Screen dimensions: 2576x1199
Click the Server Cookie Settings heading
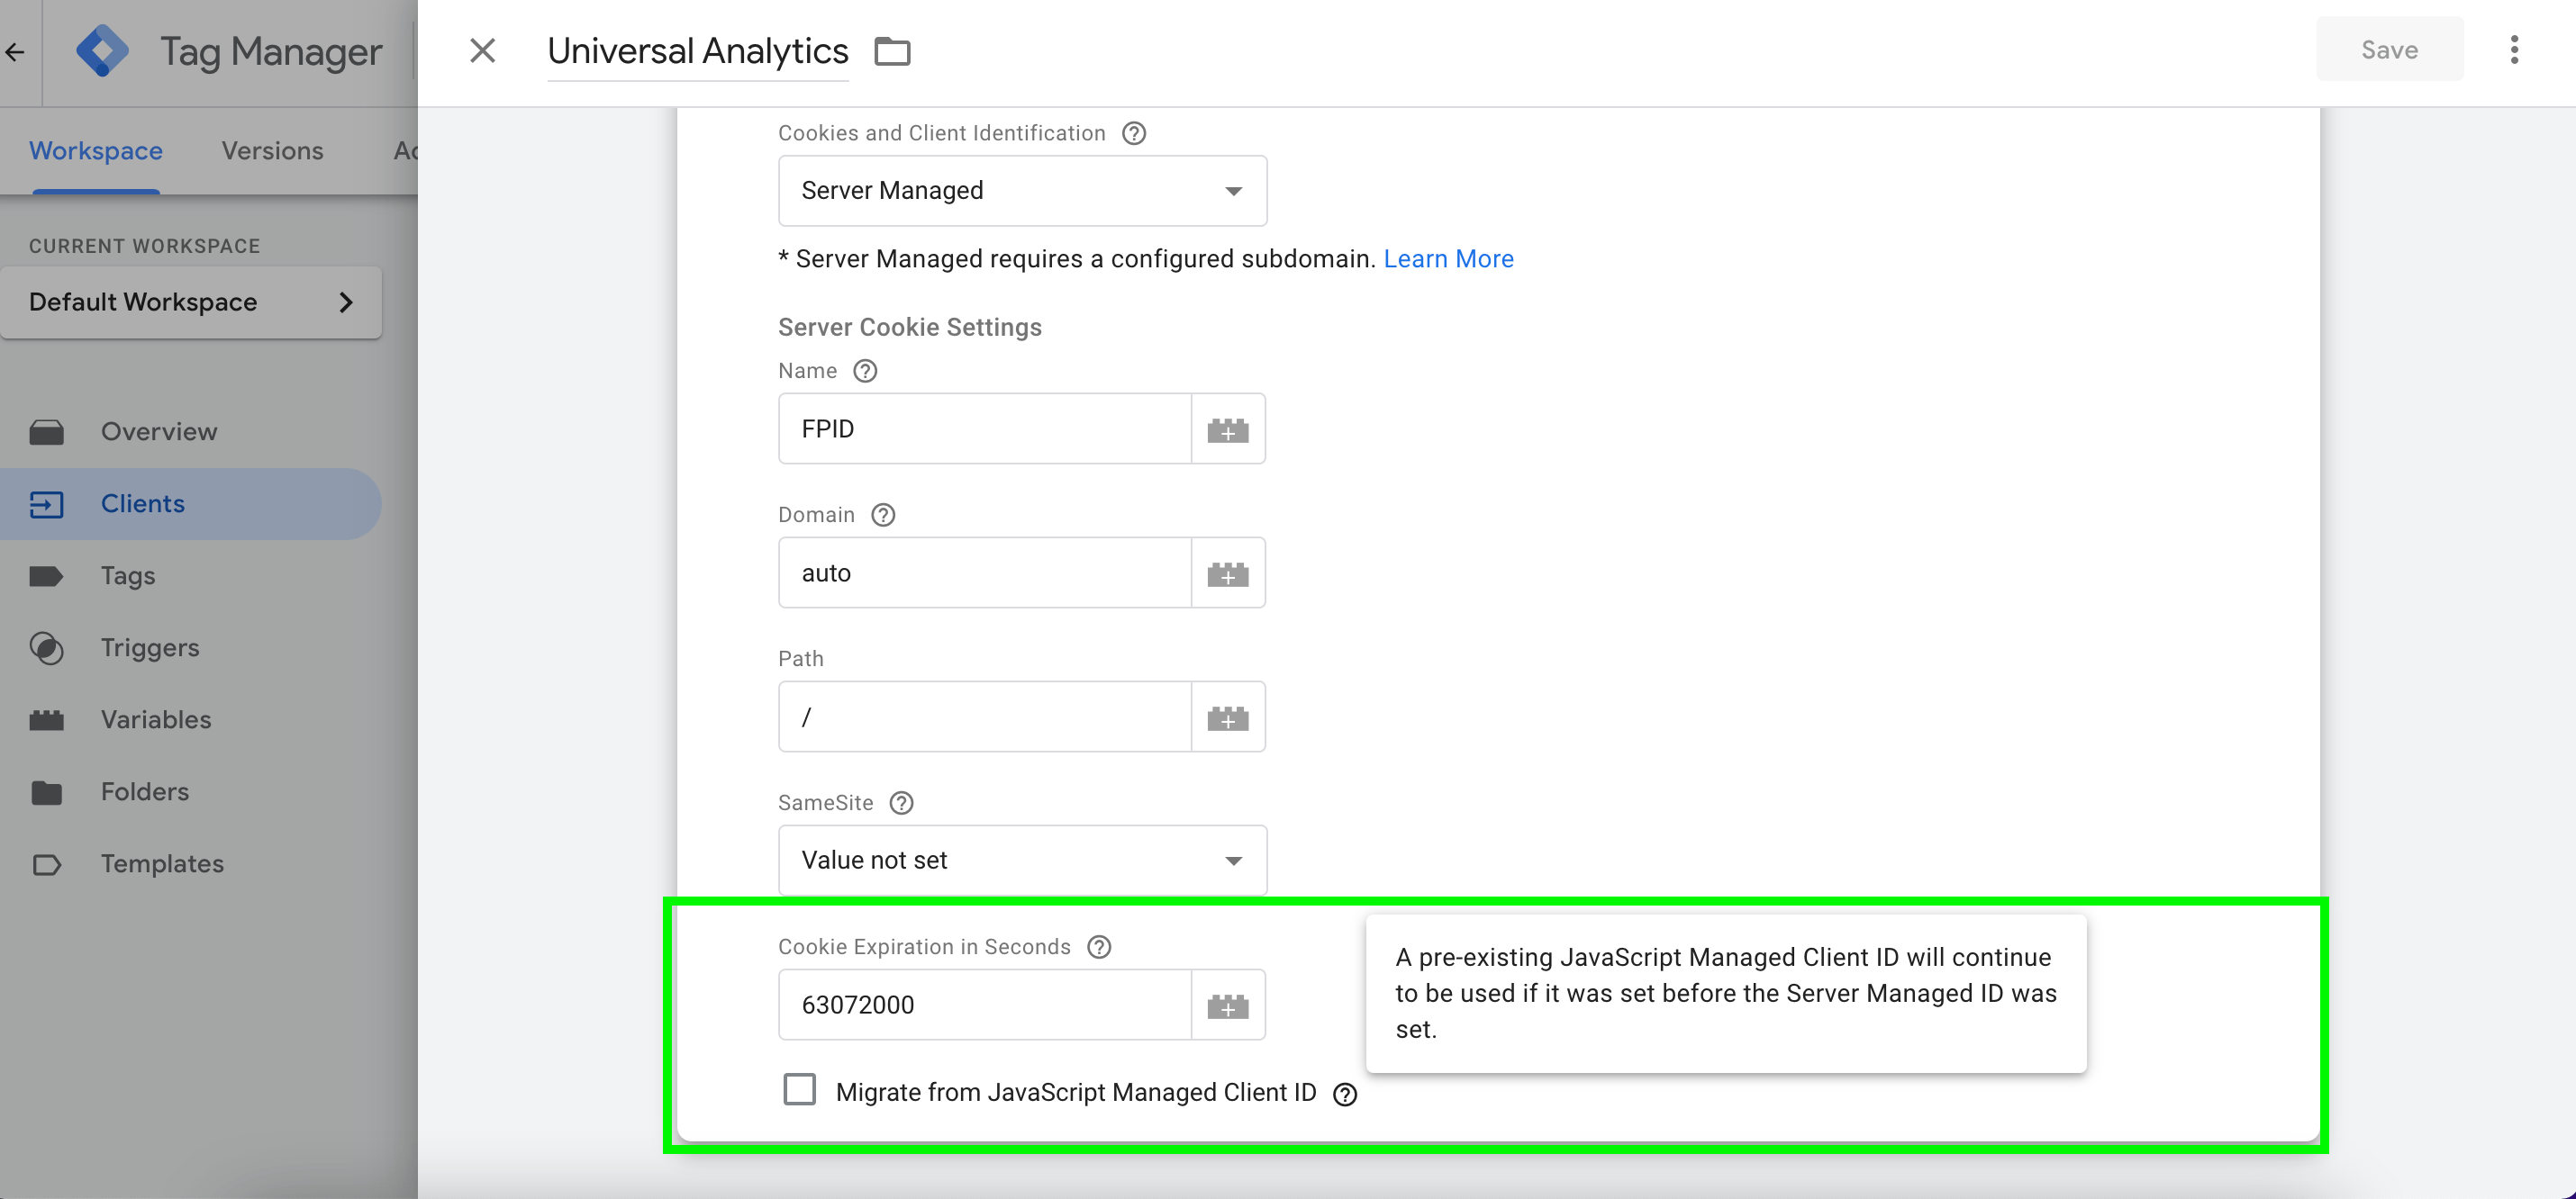click(909, 327)
